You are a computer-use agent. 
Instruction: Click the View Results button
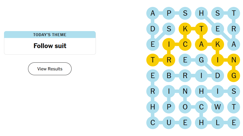(x=50, y=69)
